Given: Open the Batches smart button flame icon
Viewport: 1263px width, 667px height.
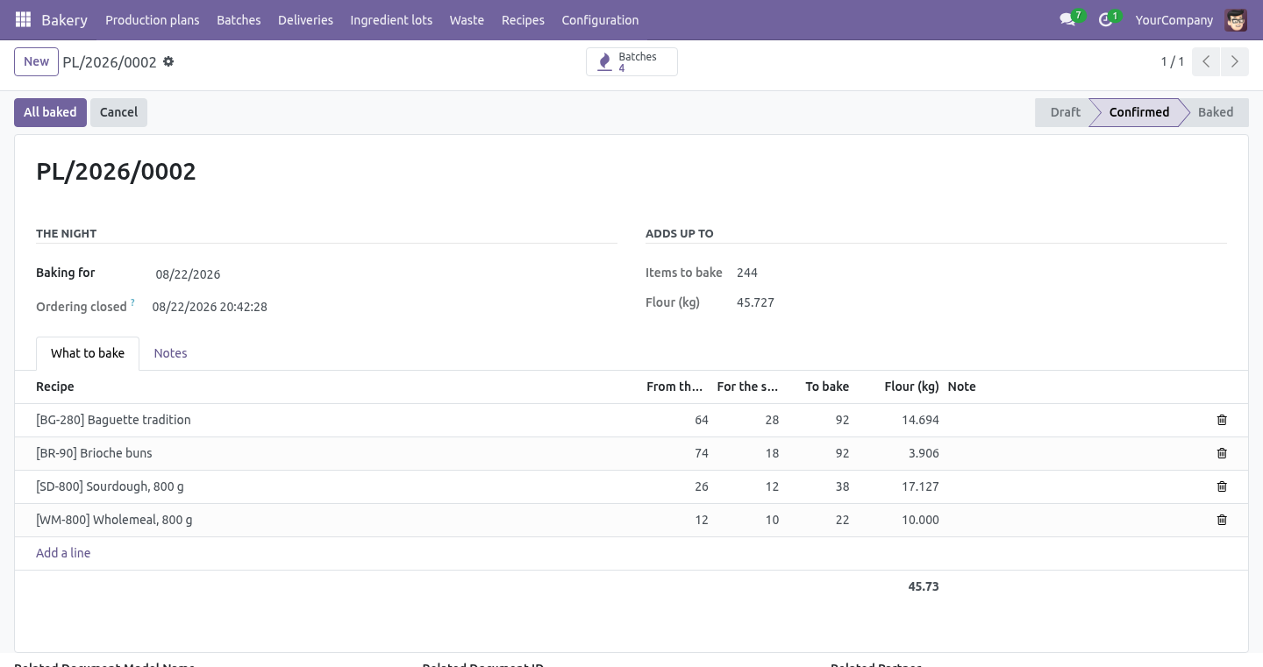Looking at the screenshot, I should coord(604,62).
